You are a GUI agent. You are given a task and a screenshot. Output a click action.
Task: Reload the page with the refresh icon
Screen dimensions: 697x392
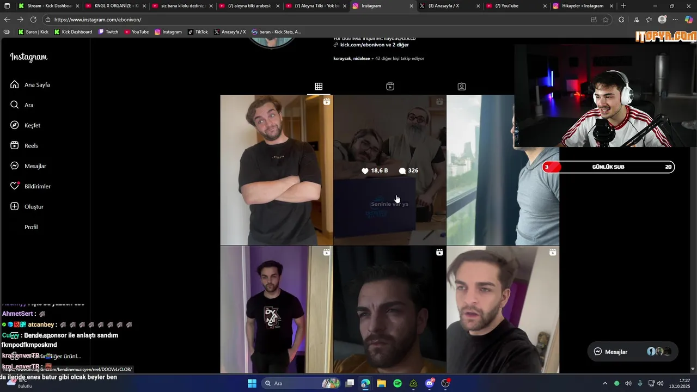tap(33, 20)
